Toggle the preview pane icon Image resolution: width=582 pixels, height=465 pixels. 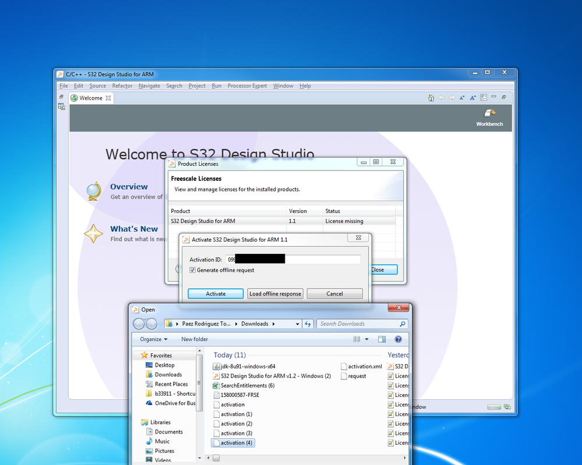[x=382, y=339]
